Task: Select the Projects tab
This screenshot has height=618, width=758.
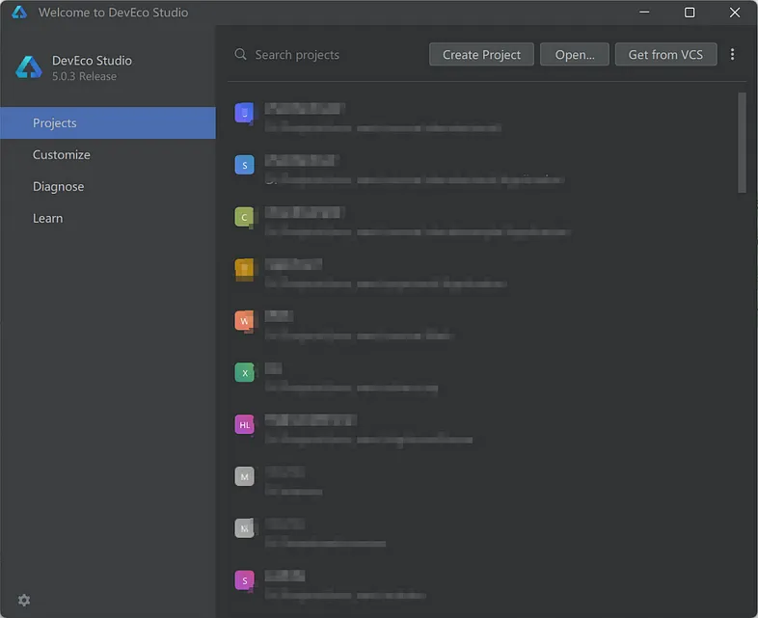Action: (x=108, y=123)
